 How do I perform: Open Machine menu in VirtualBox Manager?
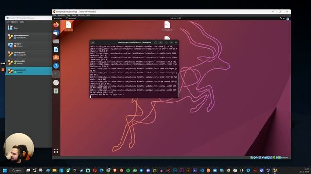pos(15,22)
